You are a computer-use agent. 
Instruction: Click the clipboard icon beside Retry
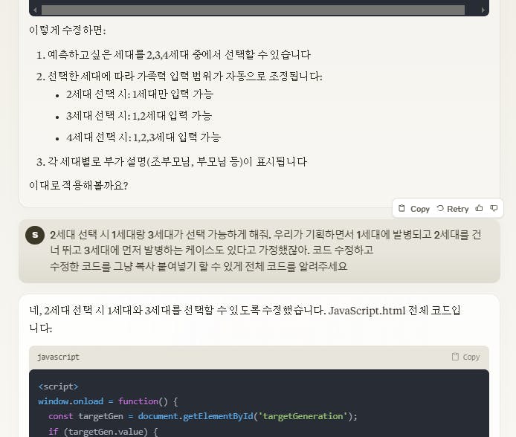point(401,209)
